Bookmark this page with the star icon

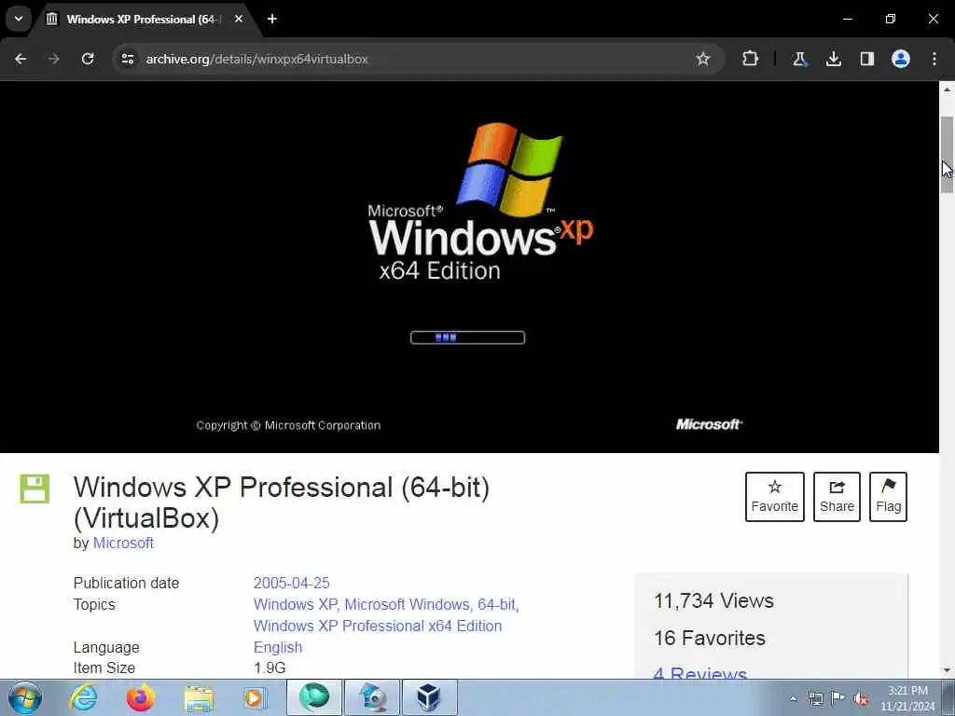pos(703,59)
